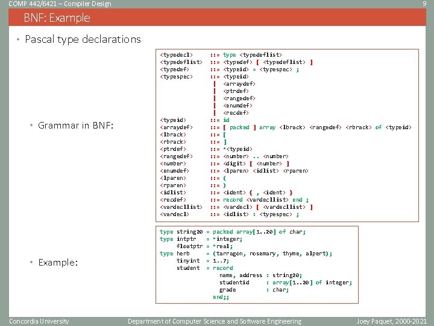This screenshot has height=326, width=434.
Task: Click the <idlist> rule left-hand side
Action: point(173,193)
